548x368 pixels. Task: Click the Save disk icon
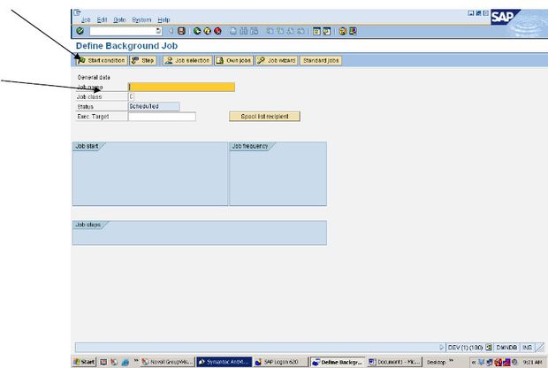coord(181,31)
